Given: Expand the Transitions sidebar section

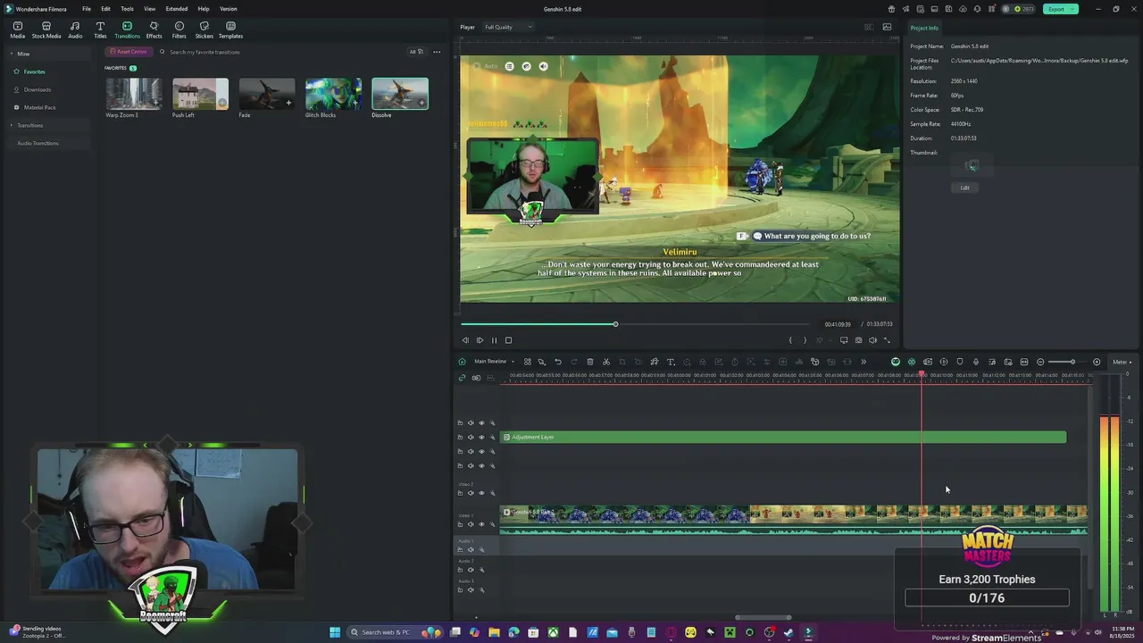Looking at the screenshot, I should click(x=13, y=125).
